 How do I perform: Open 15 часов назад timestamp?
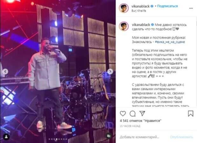pos(130,126)
